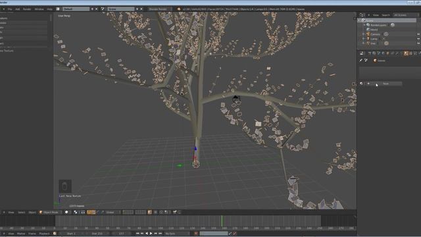
Task: Open the 3D viewport View menu
Action: tap(11, 212)
